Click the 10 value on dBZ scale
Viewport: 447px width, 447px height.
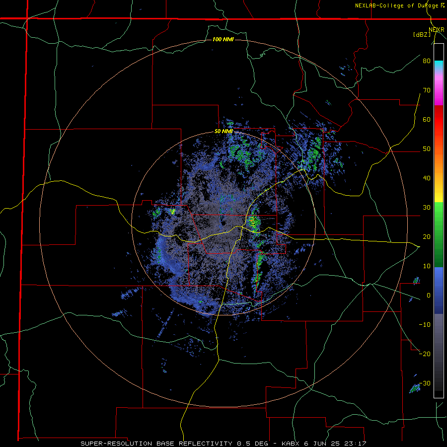(427, 266)
